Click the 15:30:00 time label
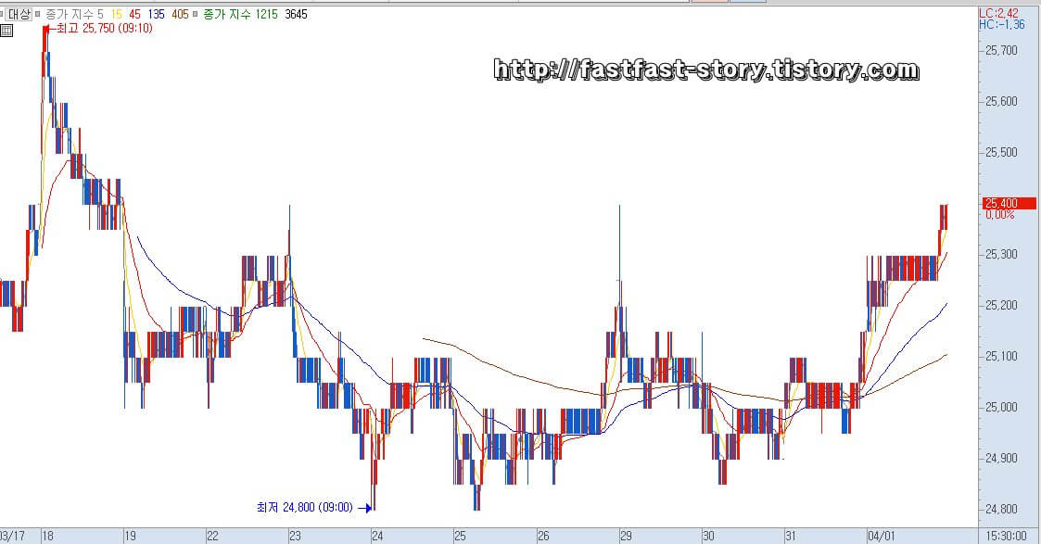The height and width of the screenshot is (544, 1041). (x=1008, y=536)
